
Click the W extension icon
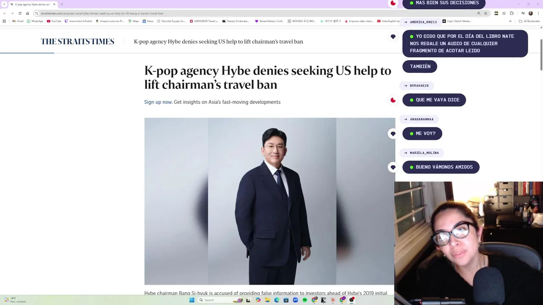(496, 13)
